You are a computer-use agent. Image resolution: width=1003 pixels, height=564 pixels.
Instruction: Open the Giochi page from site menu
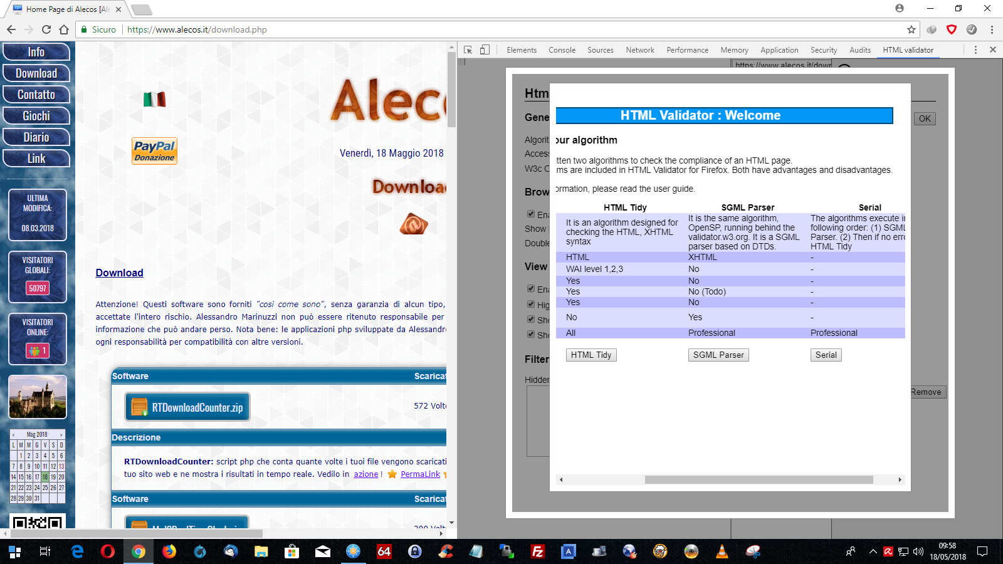tap(36, 116)
